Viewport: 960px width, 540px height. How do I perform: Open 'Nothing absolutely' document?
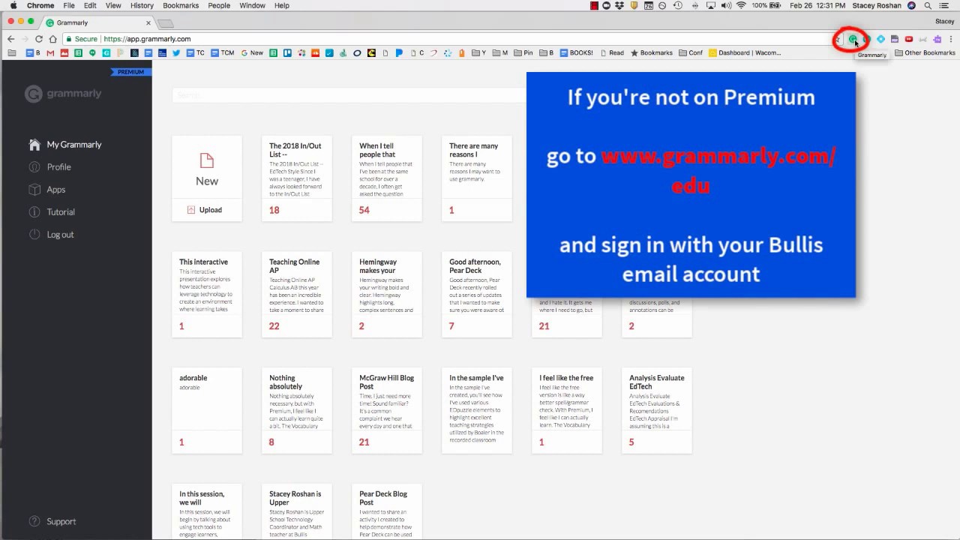pos(297,411)
